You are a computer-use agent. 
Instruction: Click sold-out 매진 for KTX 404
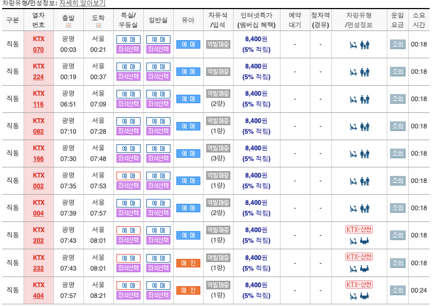pos(188,290)
